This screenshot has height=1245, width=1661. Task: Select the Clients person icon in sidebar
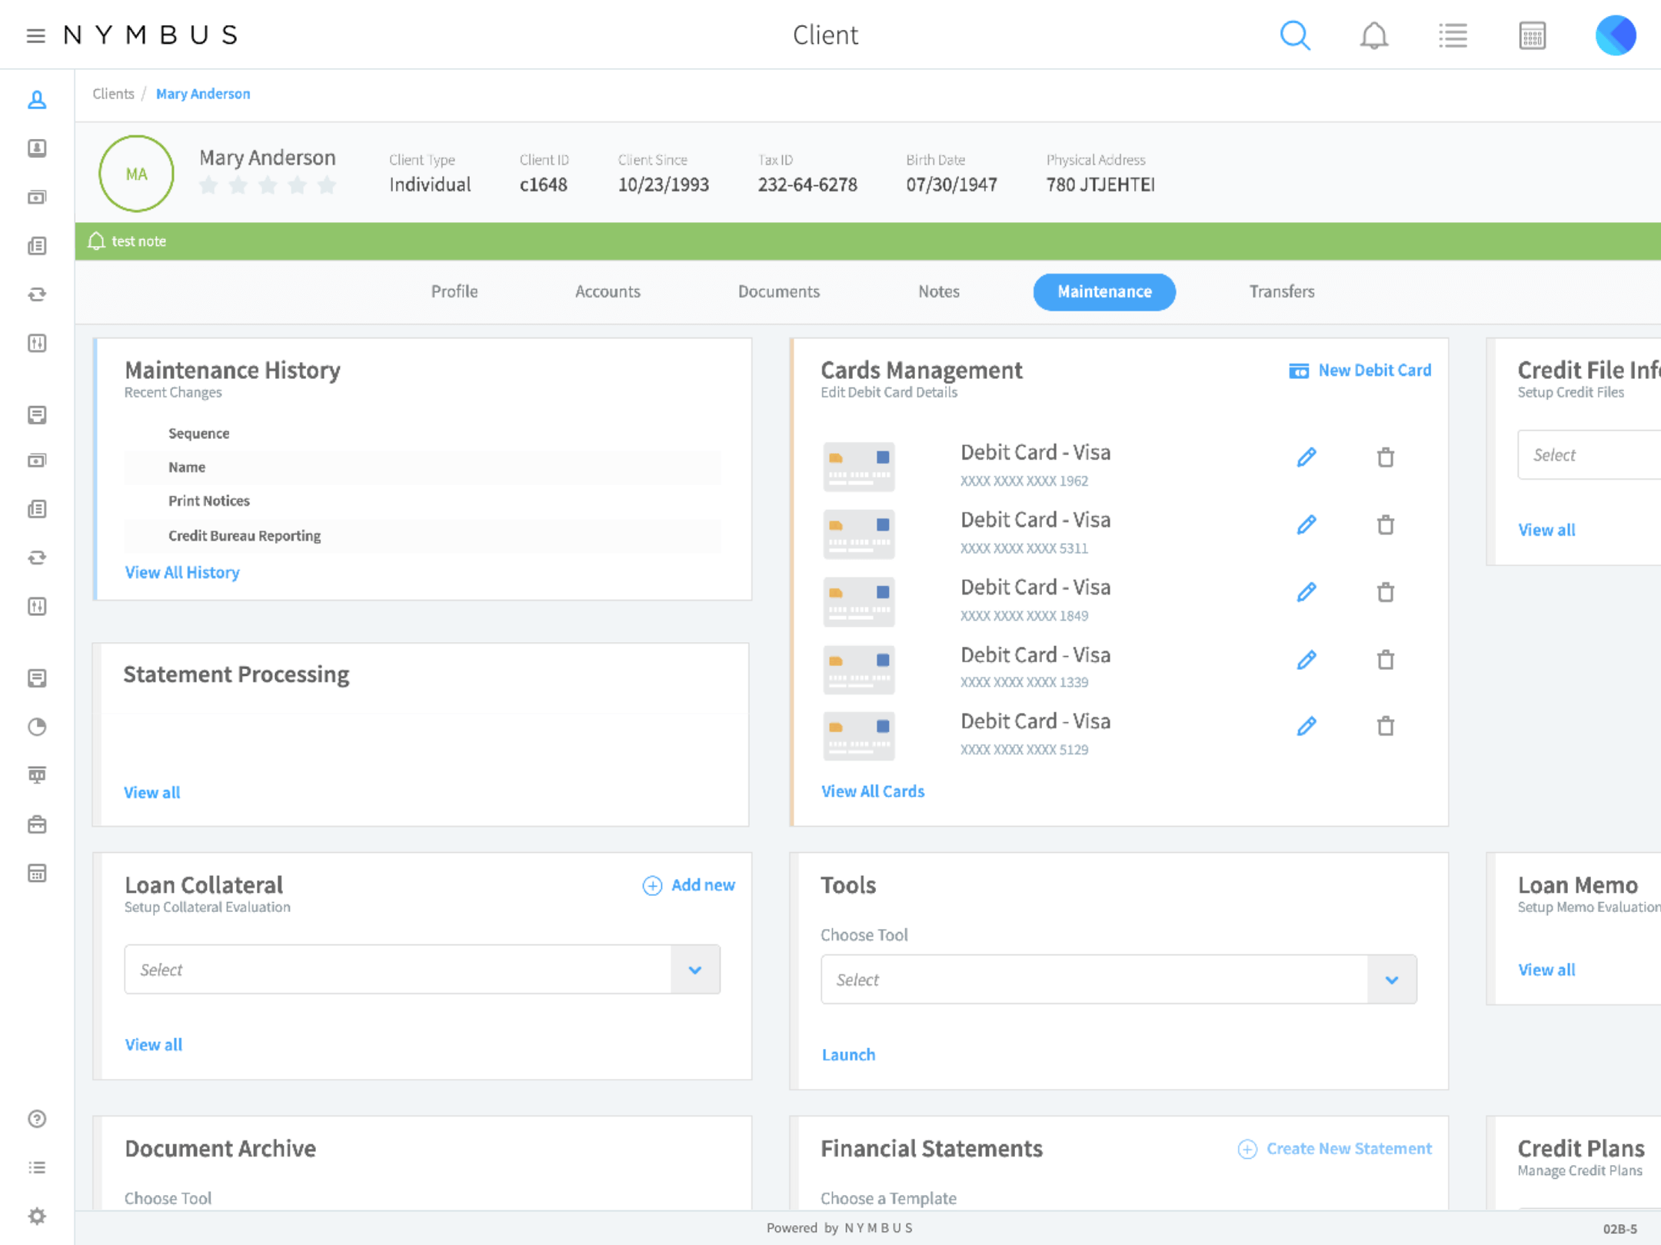(x=37, y=100)
